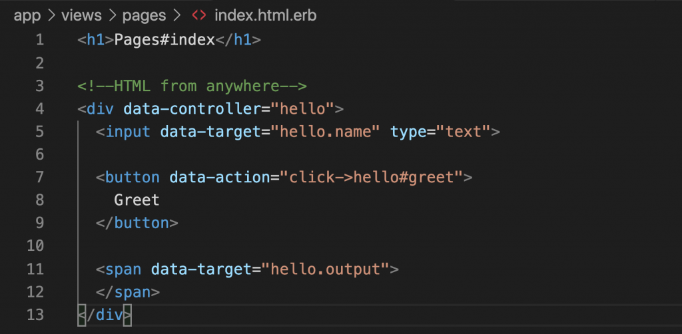Viewport: 682px width, 334px height.
Task: Click line number 7 in gutter
Action: (x=39, y=177)
